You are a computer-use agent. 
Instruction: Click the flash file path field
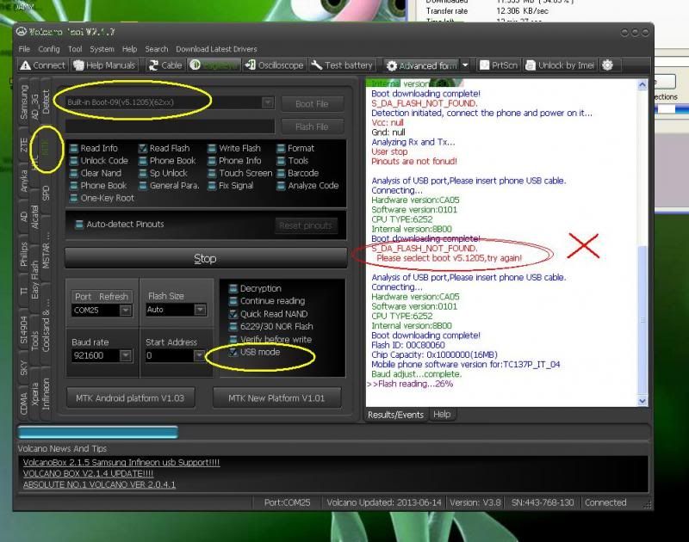(170, 126)
